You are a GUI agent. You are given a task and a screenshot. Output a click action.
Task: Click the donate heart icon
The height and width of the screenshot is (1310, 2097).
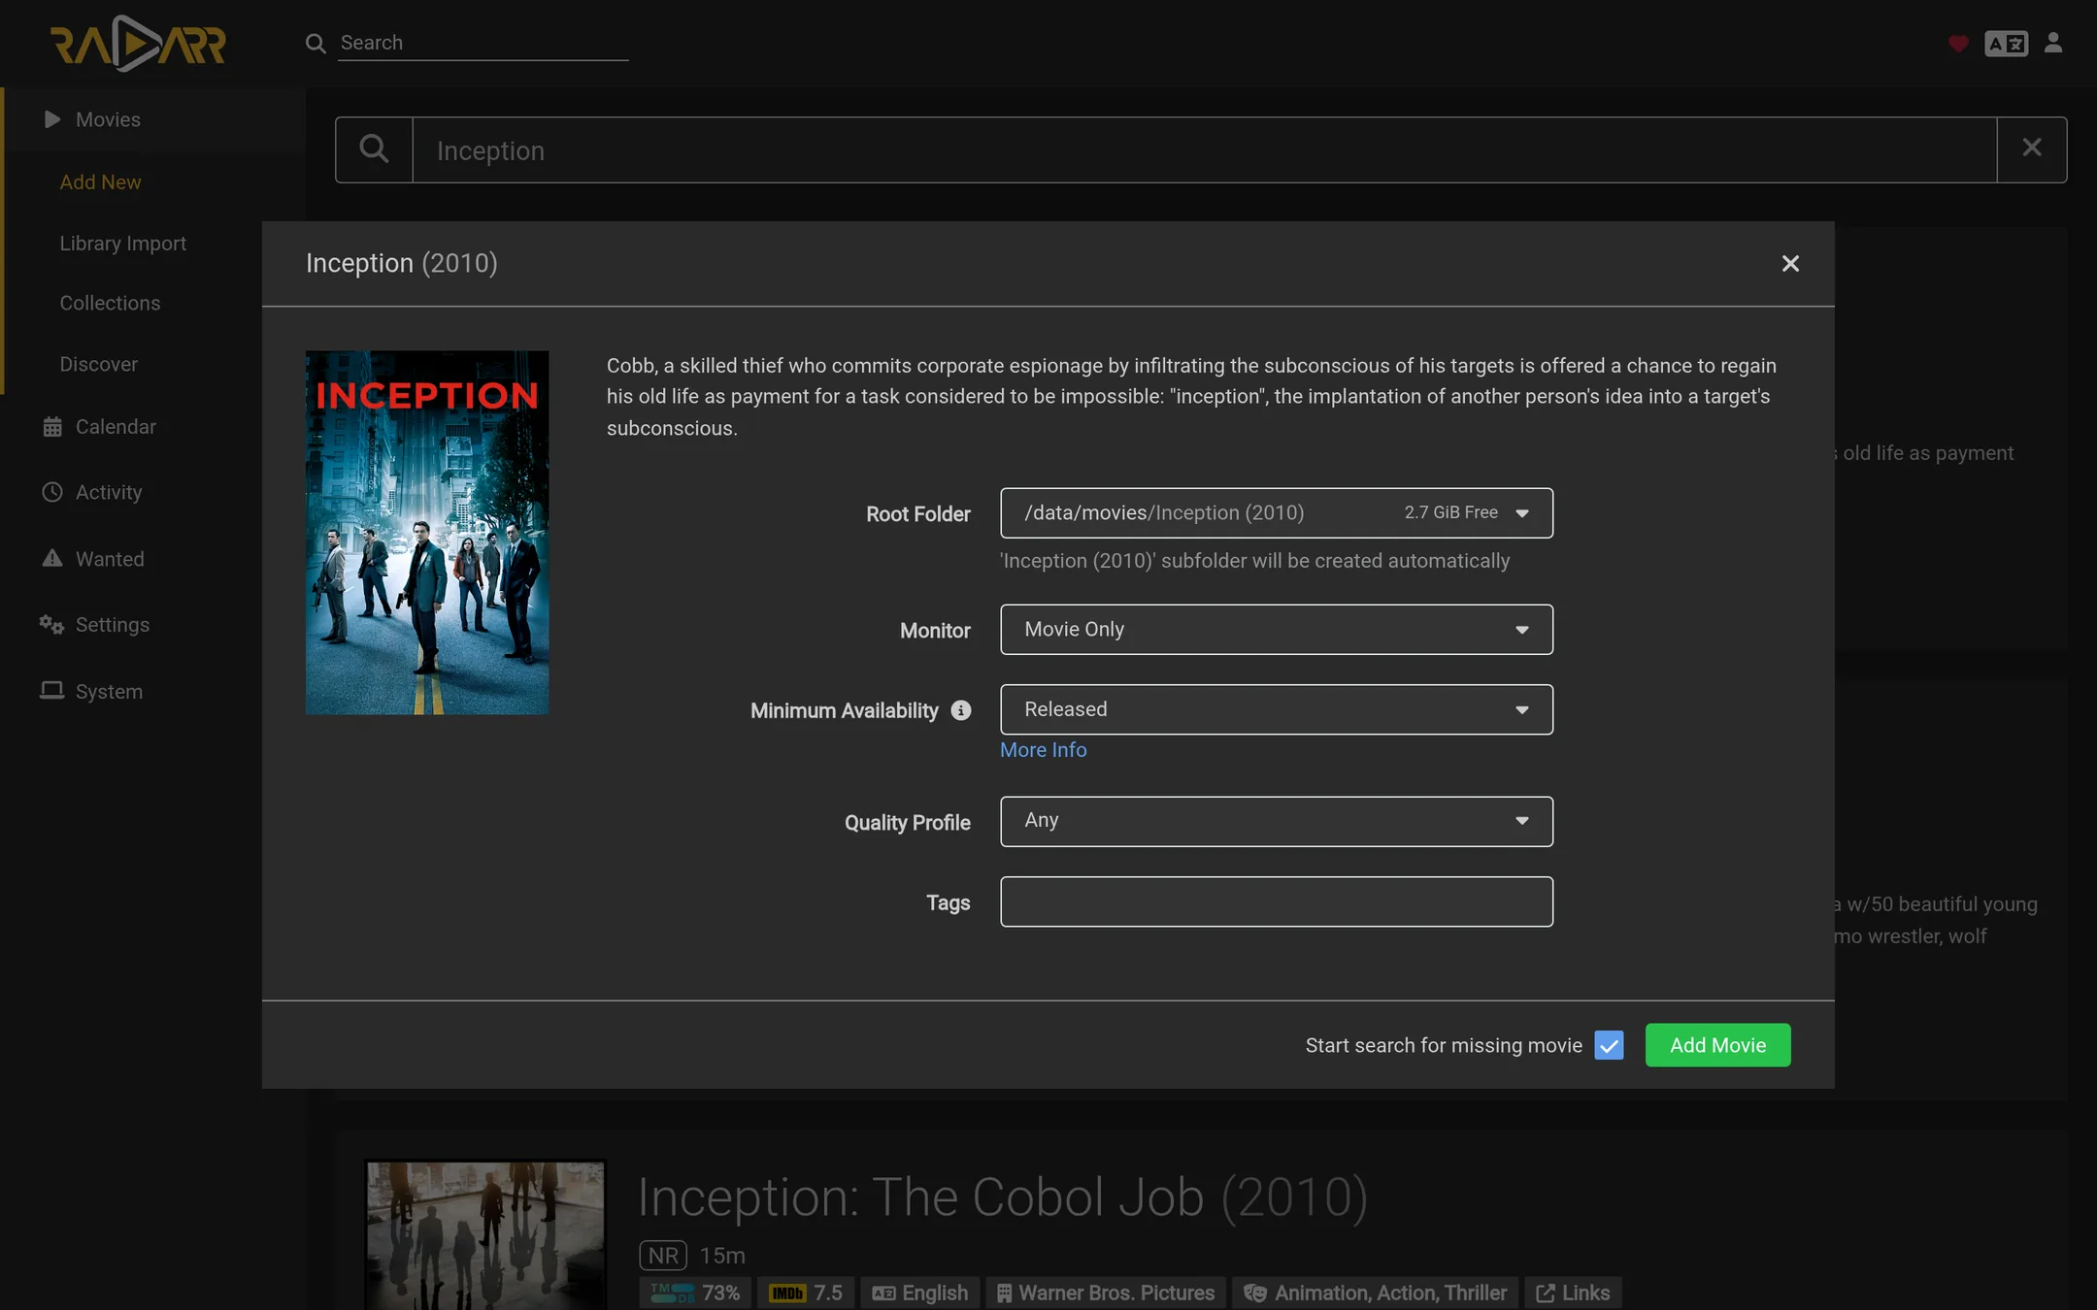point(1958,44)
